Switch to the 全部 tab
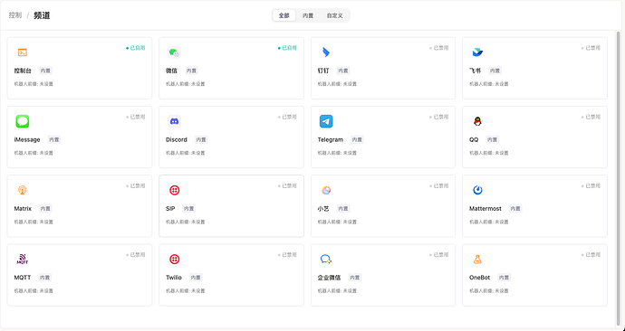 tap(284, 15)
